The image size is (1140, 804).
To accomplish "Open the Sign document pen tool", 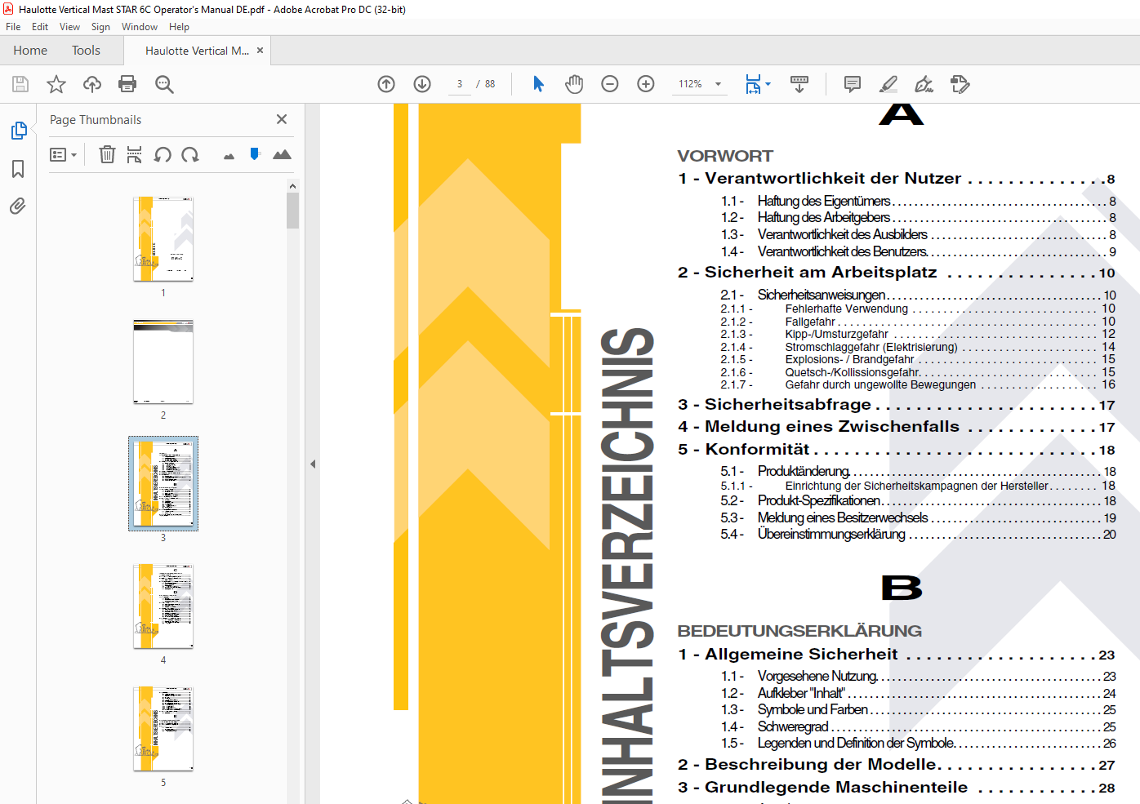I will [x=924, y=84].
